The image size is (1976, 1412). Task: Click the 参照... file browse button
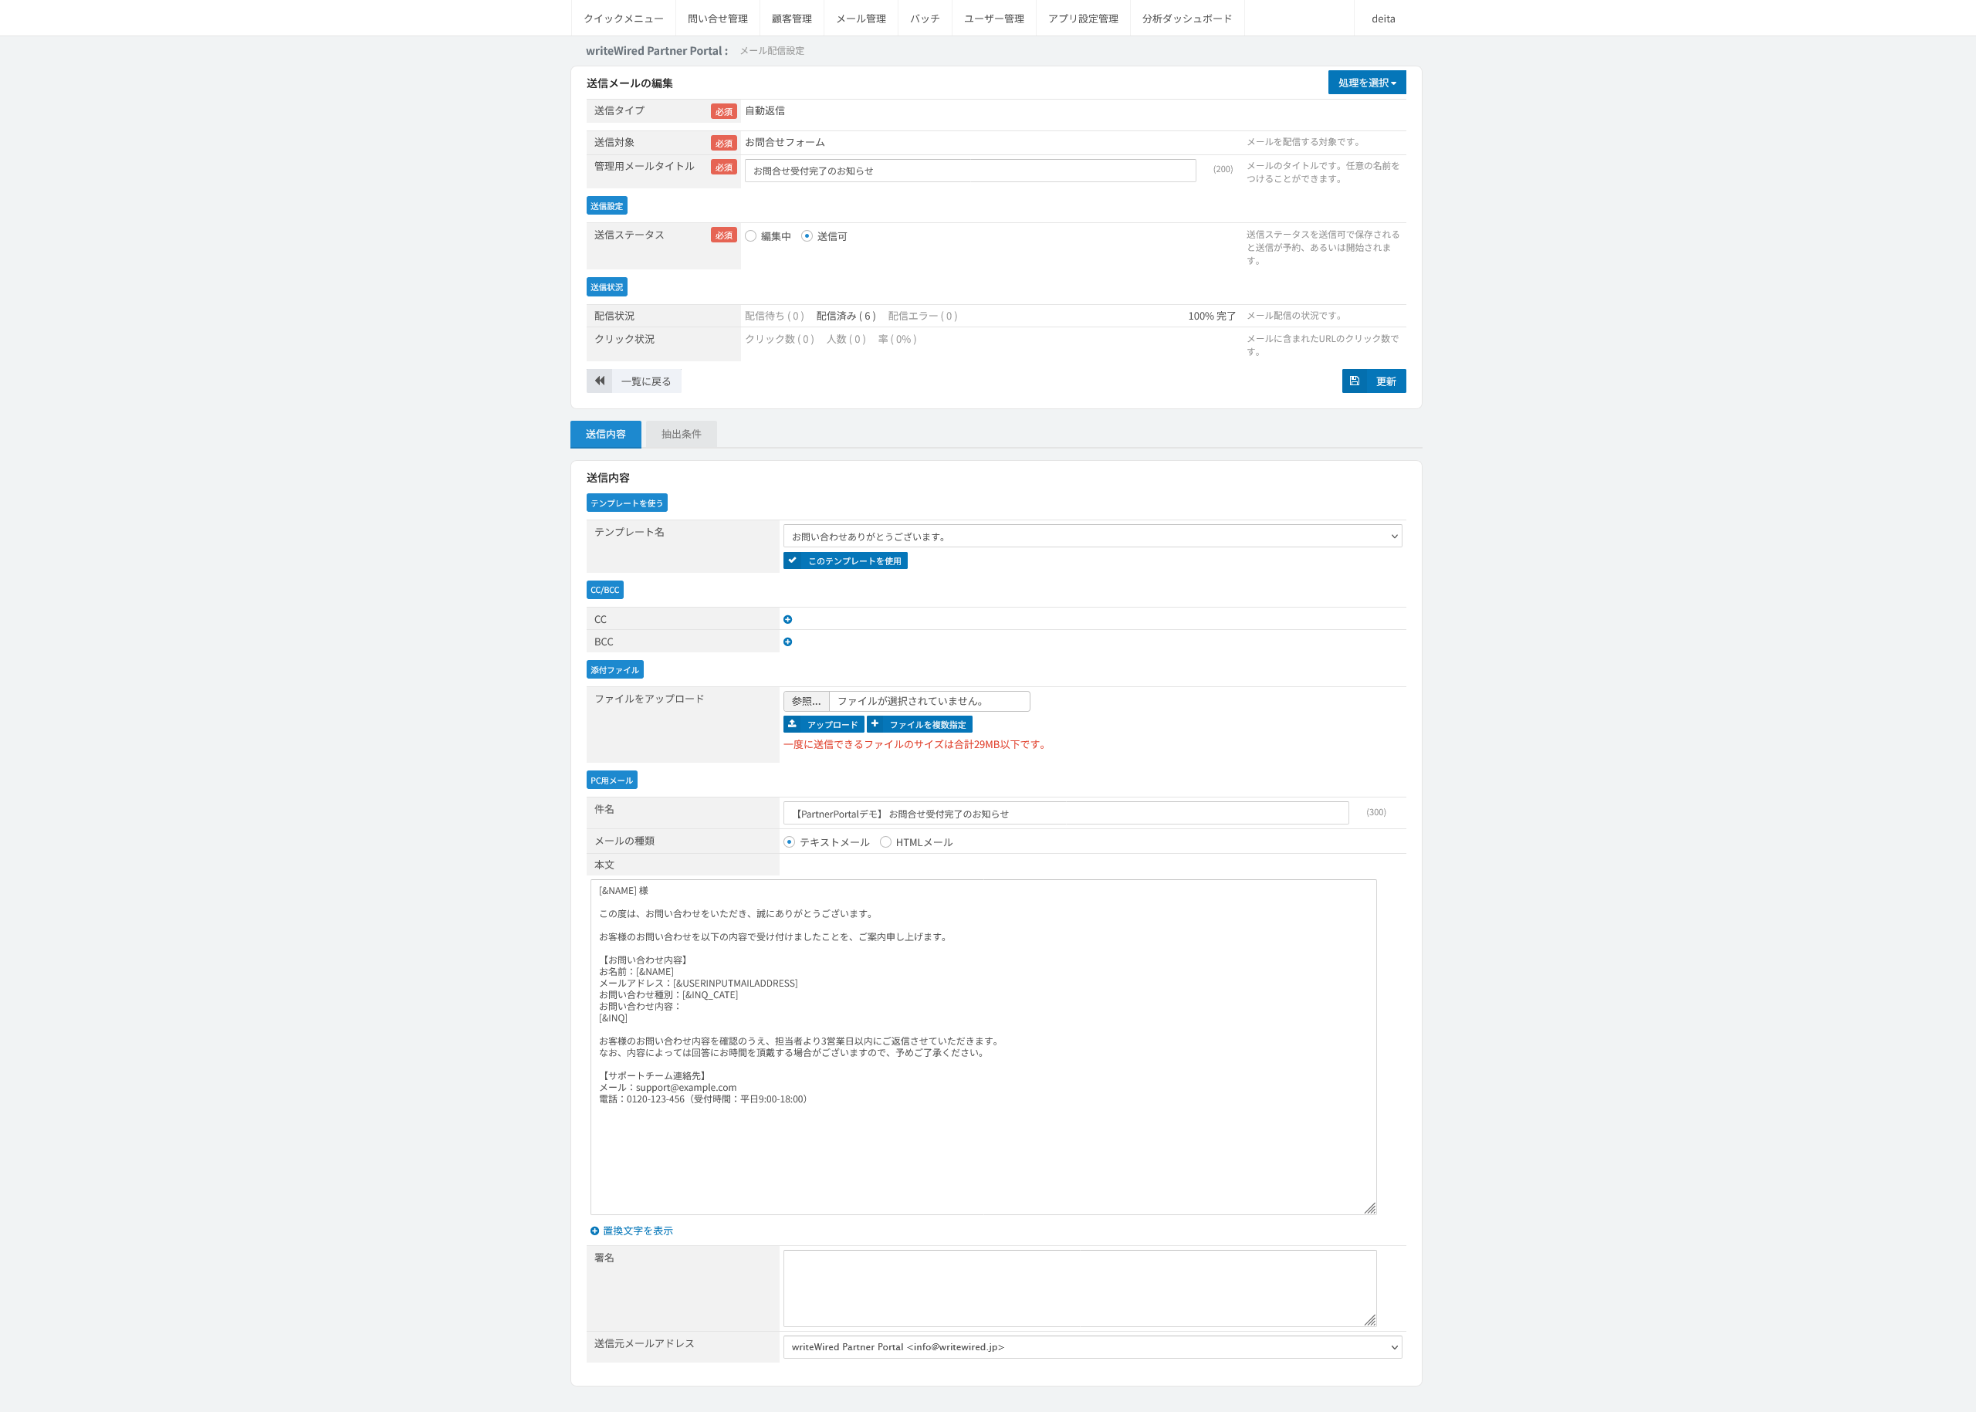[806, 701]
